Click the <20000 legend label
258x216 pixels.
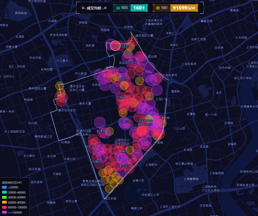tap(13, 187)
